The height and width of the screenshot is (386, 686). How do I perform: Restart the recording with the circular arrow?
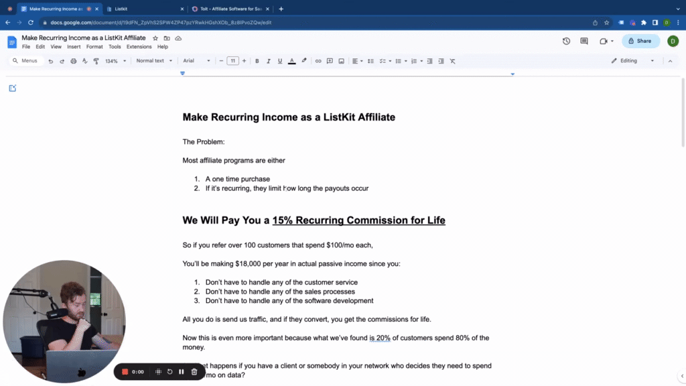[x=169, y=372]
